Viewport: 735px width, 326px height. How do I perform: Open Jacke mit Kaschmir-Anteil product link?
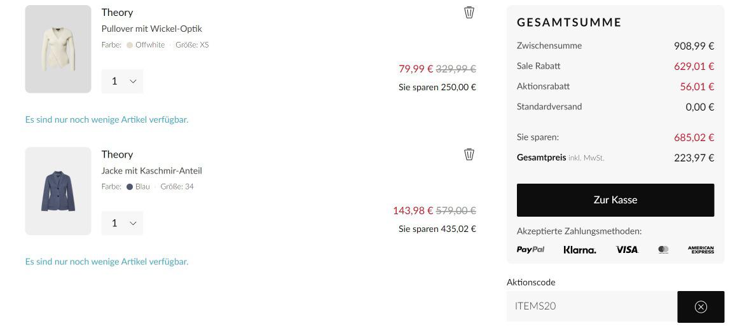pyautogui.click(x=152, y=170)
